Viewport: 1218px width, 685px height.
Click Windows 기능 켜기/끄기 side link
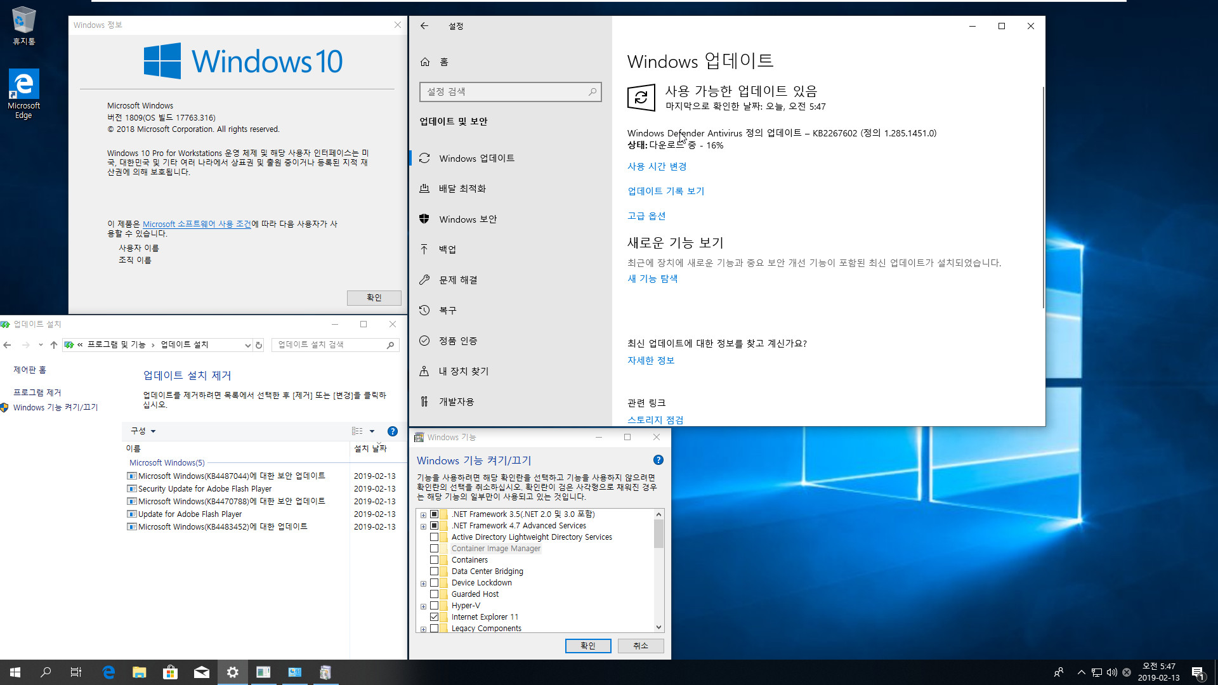pyautogui.click(x=56, y=407)
